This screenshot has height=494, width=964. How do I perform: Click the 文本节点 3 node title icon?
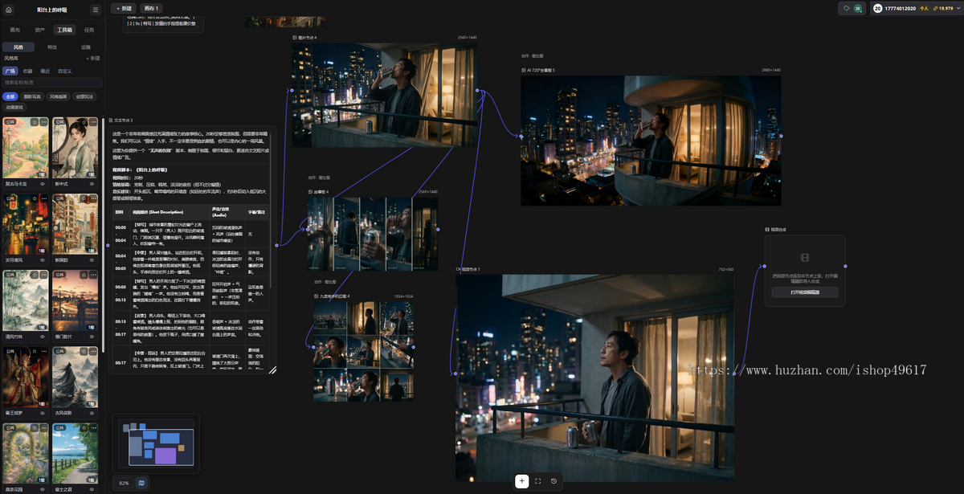(111, 120)
